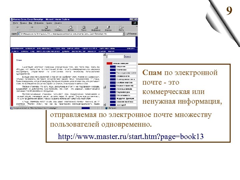Open the Вид menu
The height and width of the screenshot is (180, 240).
(30, 23)
